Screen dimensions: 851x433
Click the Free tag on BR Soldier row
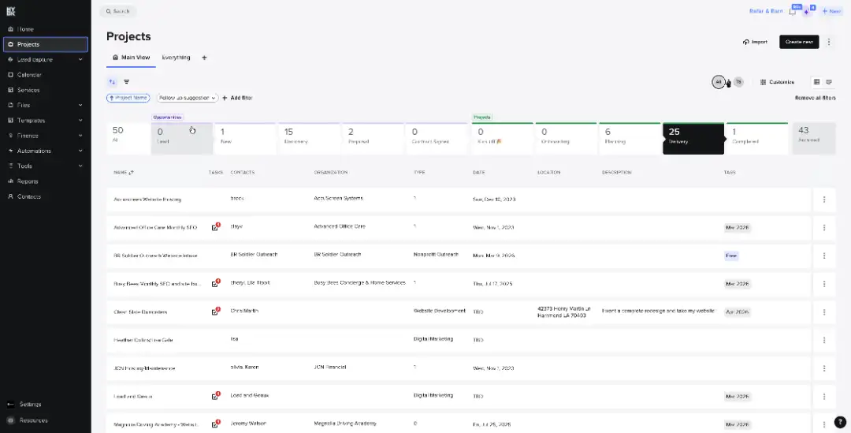click(x=731, y=256)
